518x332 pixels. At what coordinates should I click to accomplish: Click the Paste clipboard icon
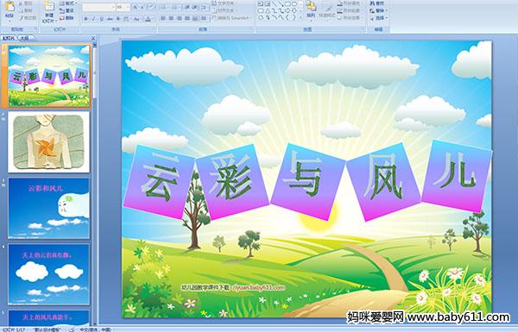pyautogui.click(x=9, y=9)
